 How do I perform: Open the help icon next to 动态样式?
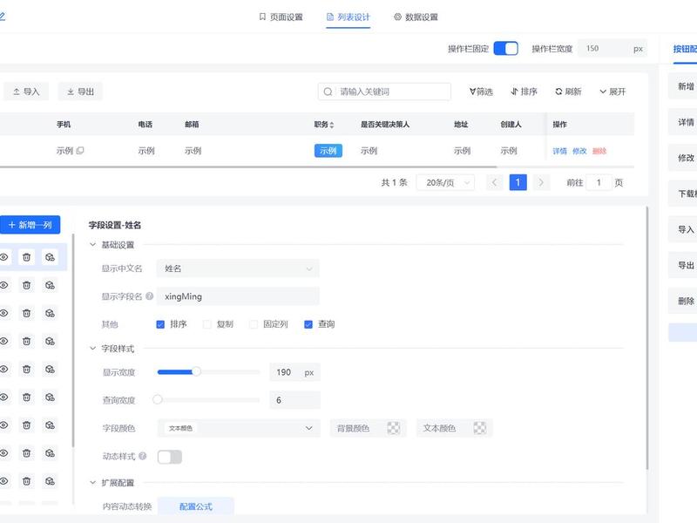pos(142,456)
